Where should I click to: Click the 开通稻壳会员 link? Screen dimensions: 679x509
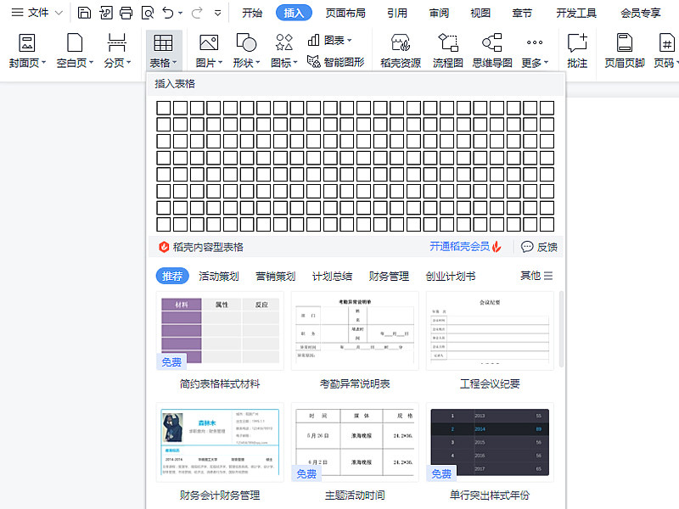(465, 247)
